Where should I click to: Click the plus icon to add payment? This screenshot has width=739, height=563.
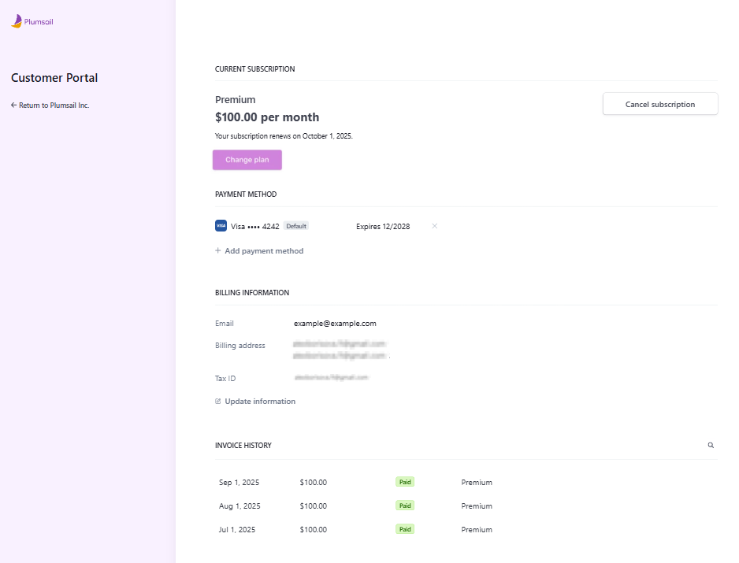(218, 251)
